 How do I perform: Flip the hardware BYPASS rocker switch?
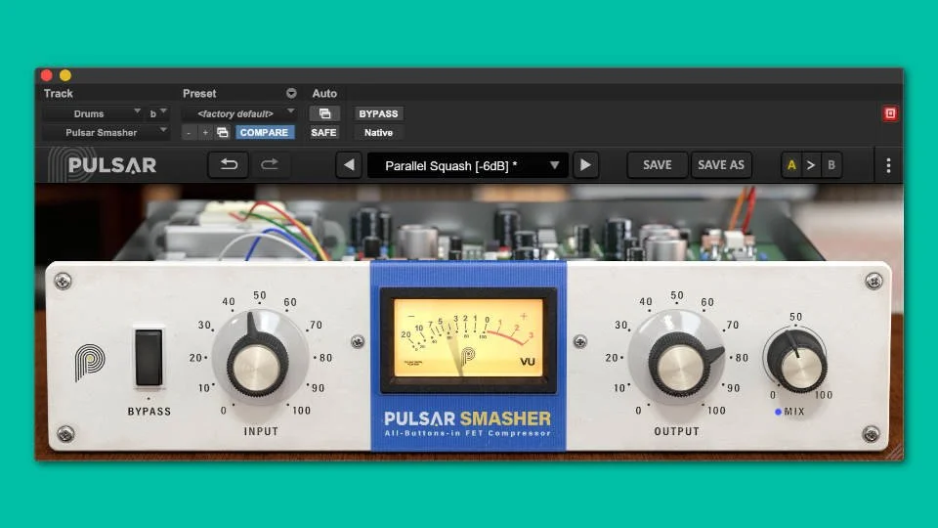pos(149,358)
